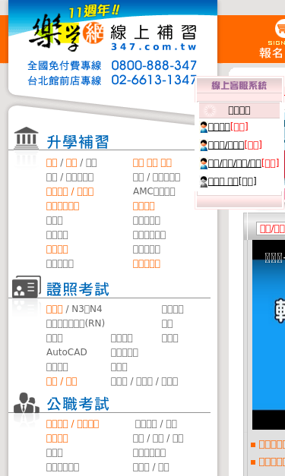This screenshot has height=476, width=285.
Task: Click the 樂學網 線上補習 logo
Action: click(x=112, y=33)
